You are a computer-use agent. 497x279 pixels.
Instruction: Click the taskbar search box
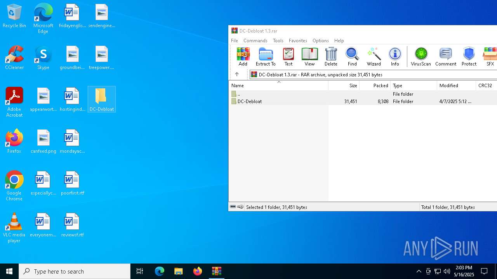tap(75, 271)
